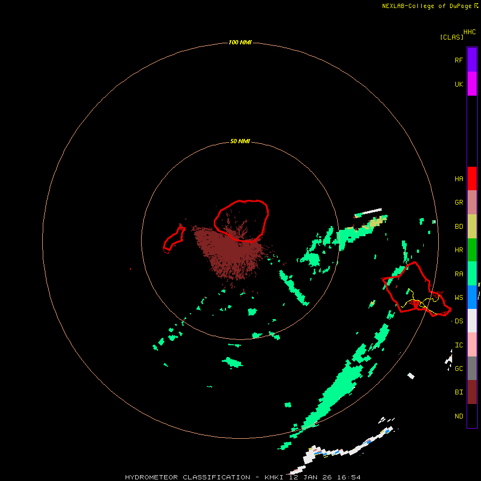Image resolution: width=481 pixels, height=481 pixels.
Task: Click the small red-outlined island west of center
Action: [174, 239]
